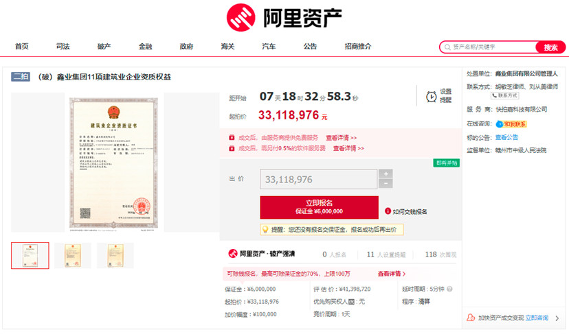Click the 竞价周期 1天 text

[x=332, y=314]
